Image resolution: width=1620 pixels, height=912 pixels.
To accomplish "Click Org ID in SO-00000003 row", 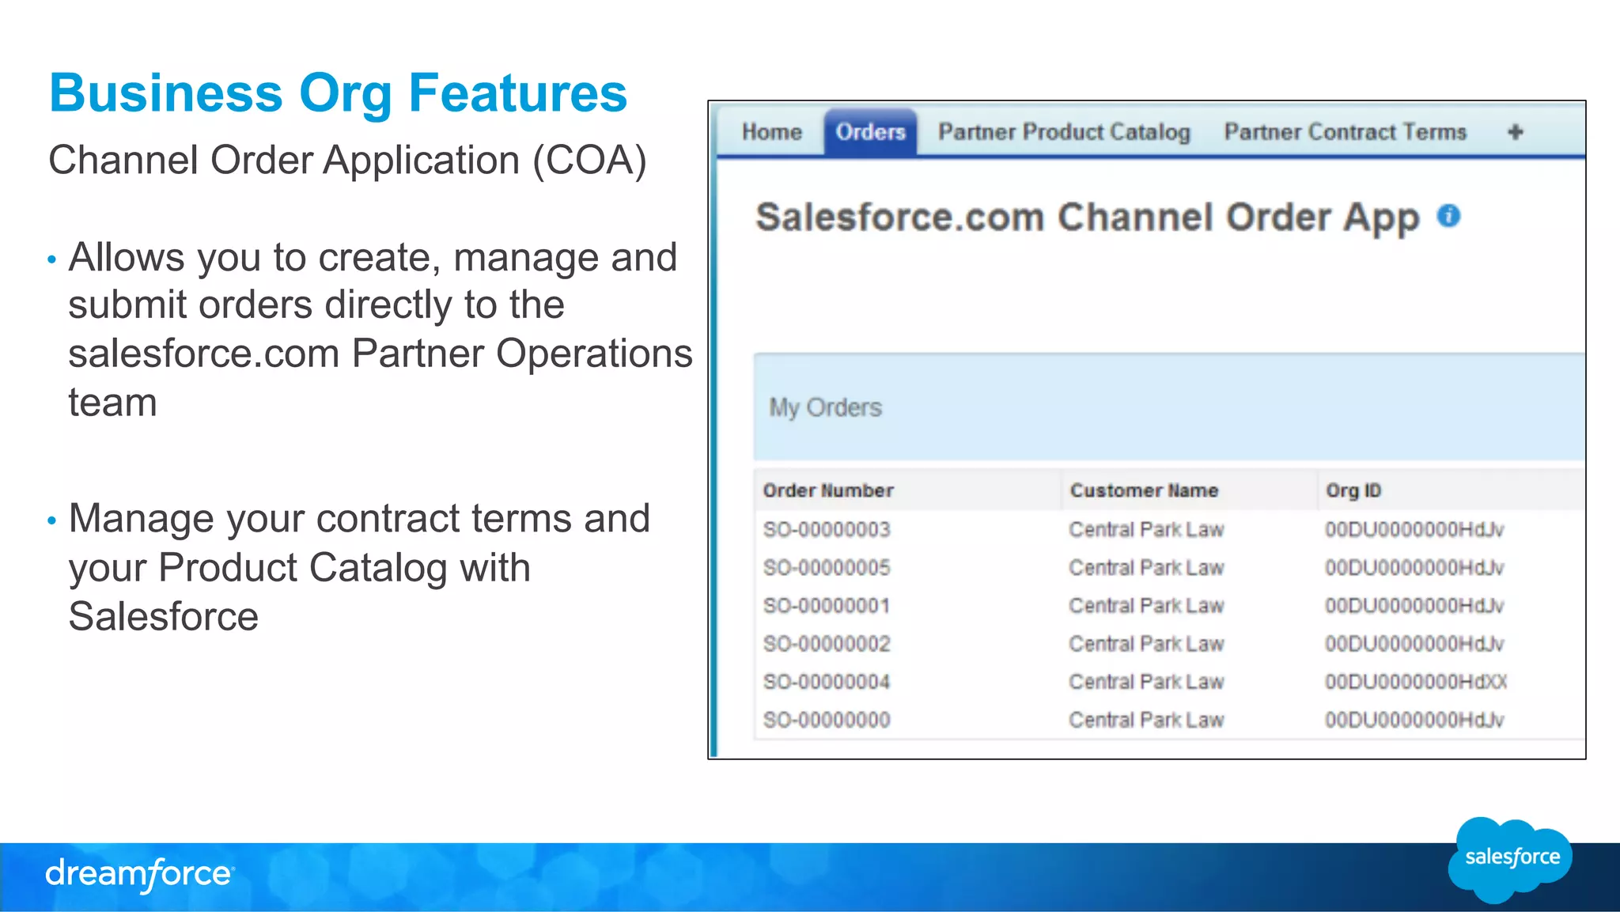I will (x=1414, y=529).
